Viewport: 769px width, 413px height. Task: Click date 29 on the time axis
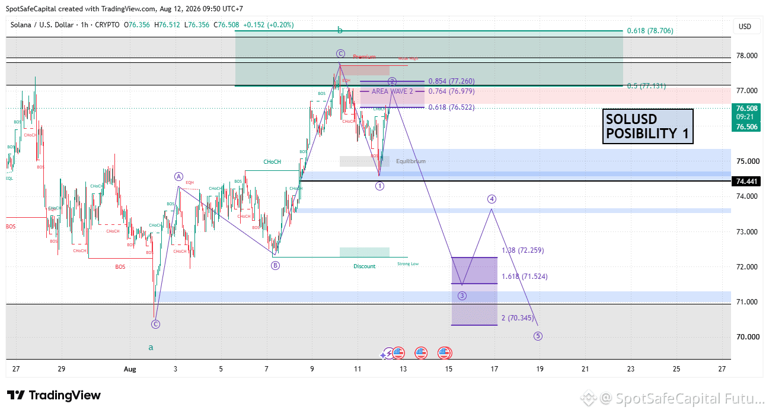pos(61,368)
